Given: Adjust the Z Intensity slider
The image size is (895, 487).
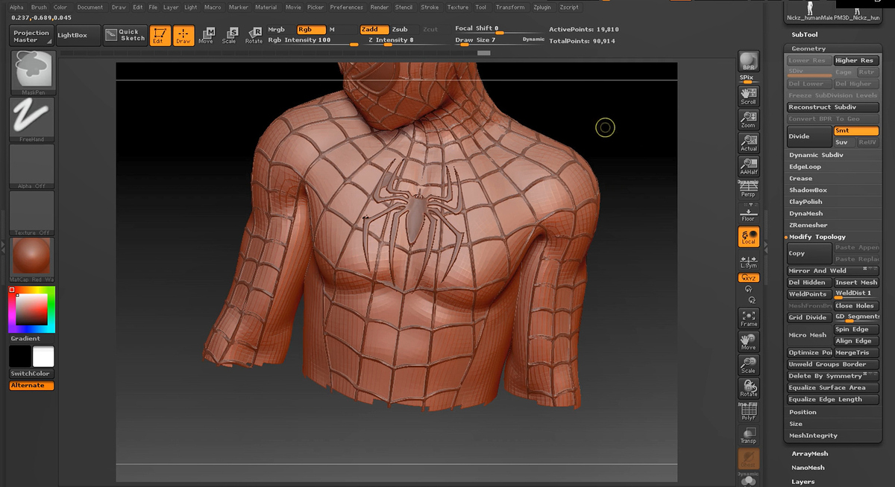Looking at the screenshot, I should [403, 41].
